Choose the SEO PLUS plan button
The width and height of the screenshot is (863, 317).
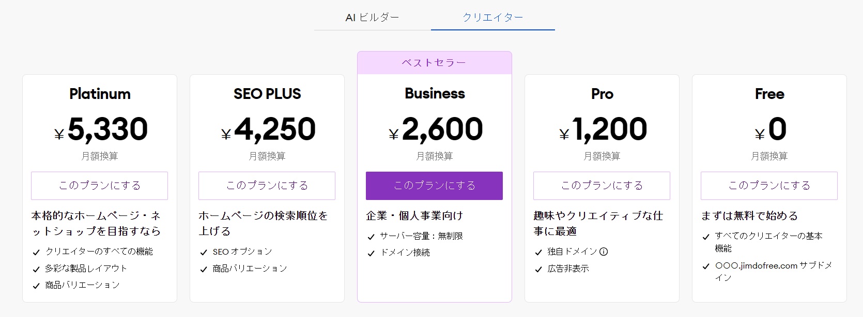point(267,186)
